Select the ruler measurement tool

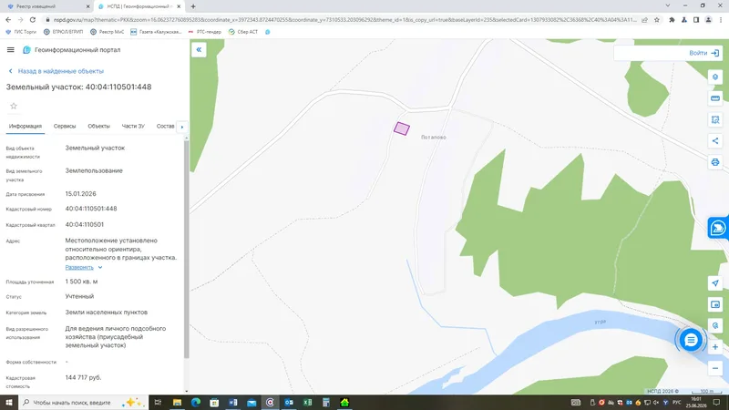[715, 98]
